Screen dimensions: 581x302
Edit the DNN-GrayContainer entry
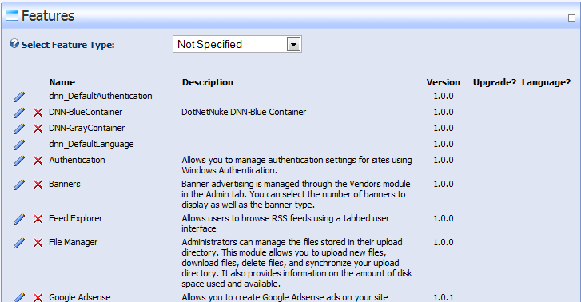(x=19, y=129)
